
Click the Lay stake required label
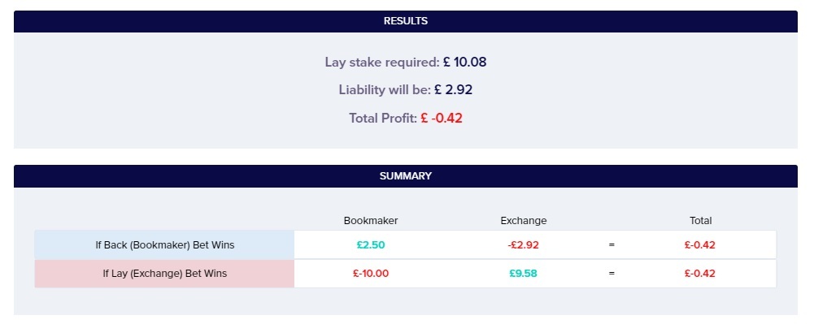pyautogui.click(x=382, y=63)
